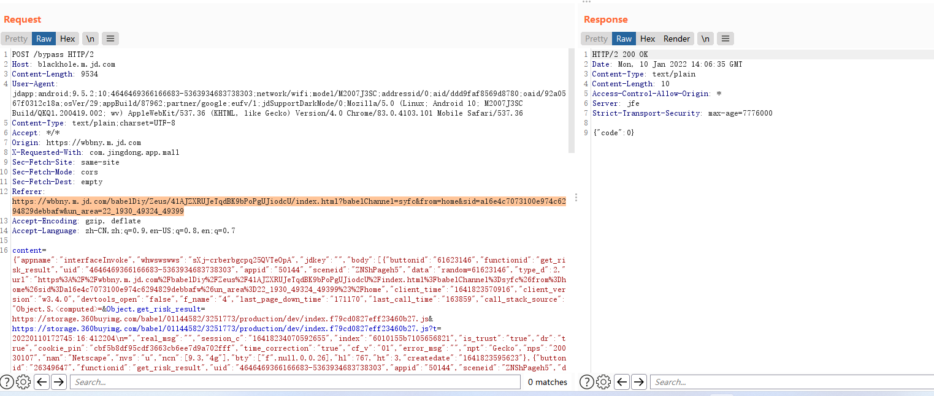Viewport: 934px width, 396px height.
Task: Click the Response search input field
Action: [791, 382]
